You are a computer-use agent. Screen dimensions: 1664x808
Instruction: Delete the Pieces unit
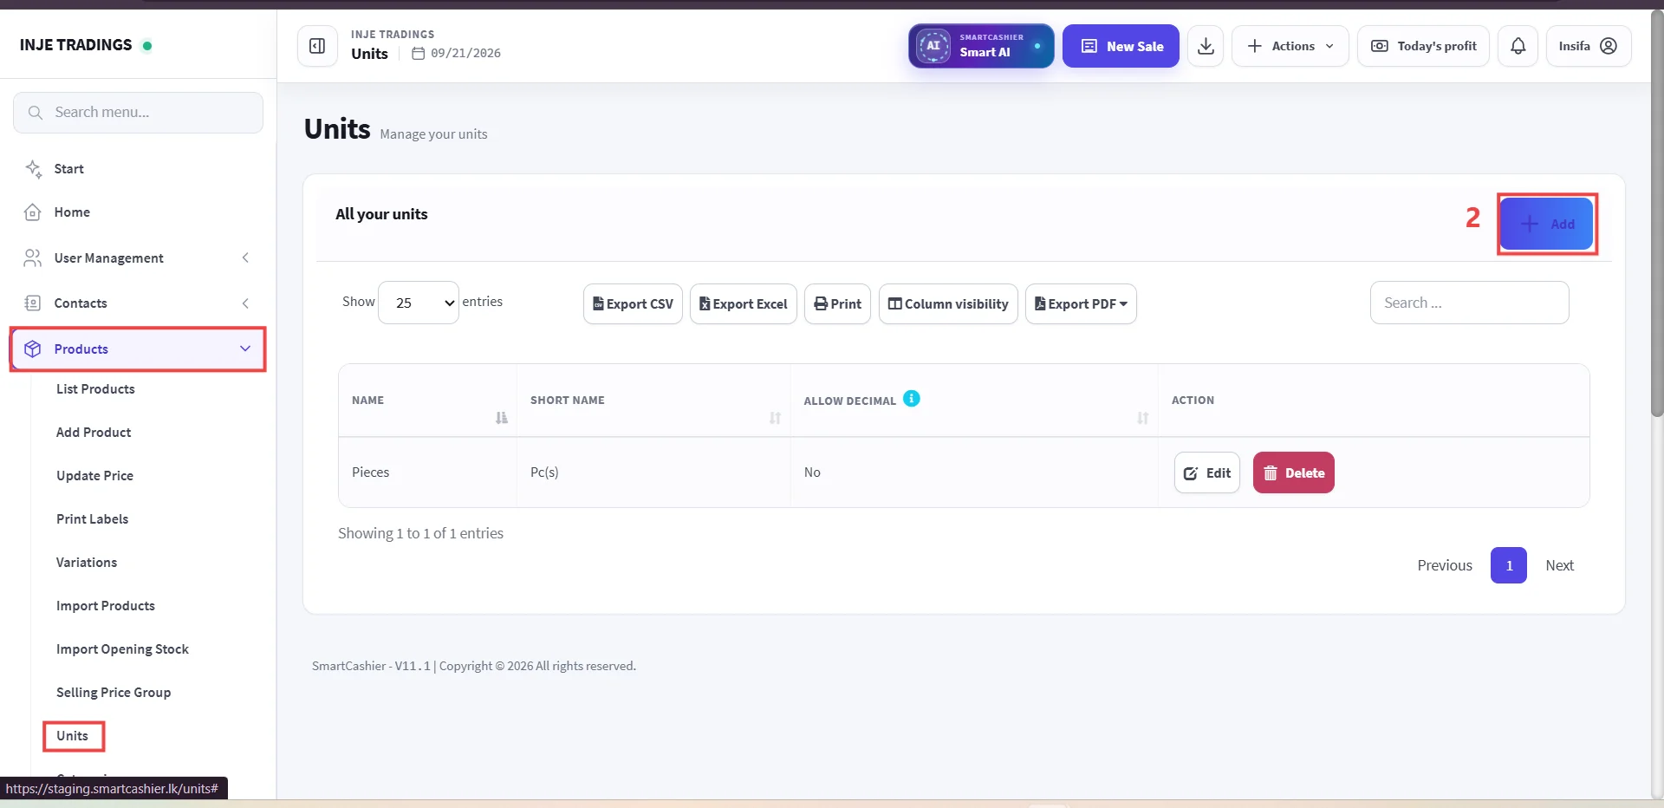click(x=1294, y=472)
